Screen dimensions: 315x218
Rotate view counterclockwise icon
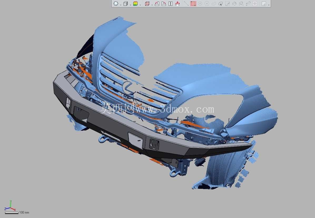click(157, 4)
